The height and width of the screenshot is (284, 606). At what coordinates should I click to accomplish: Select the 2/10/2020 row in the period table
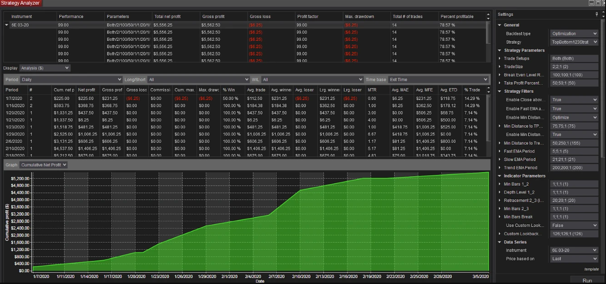point(244,148)
